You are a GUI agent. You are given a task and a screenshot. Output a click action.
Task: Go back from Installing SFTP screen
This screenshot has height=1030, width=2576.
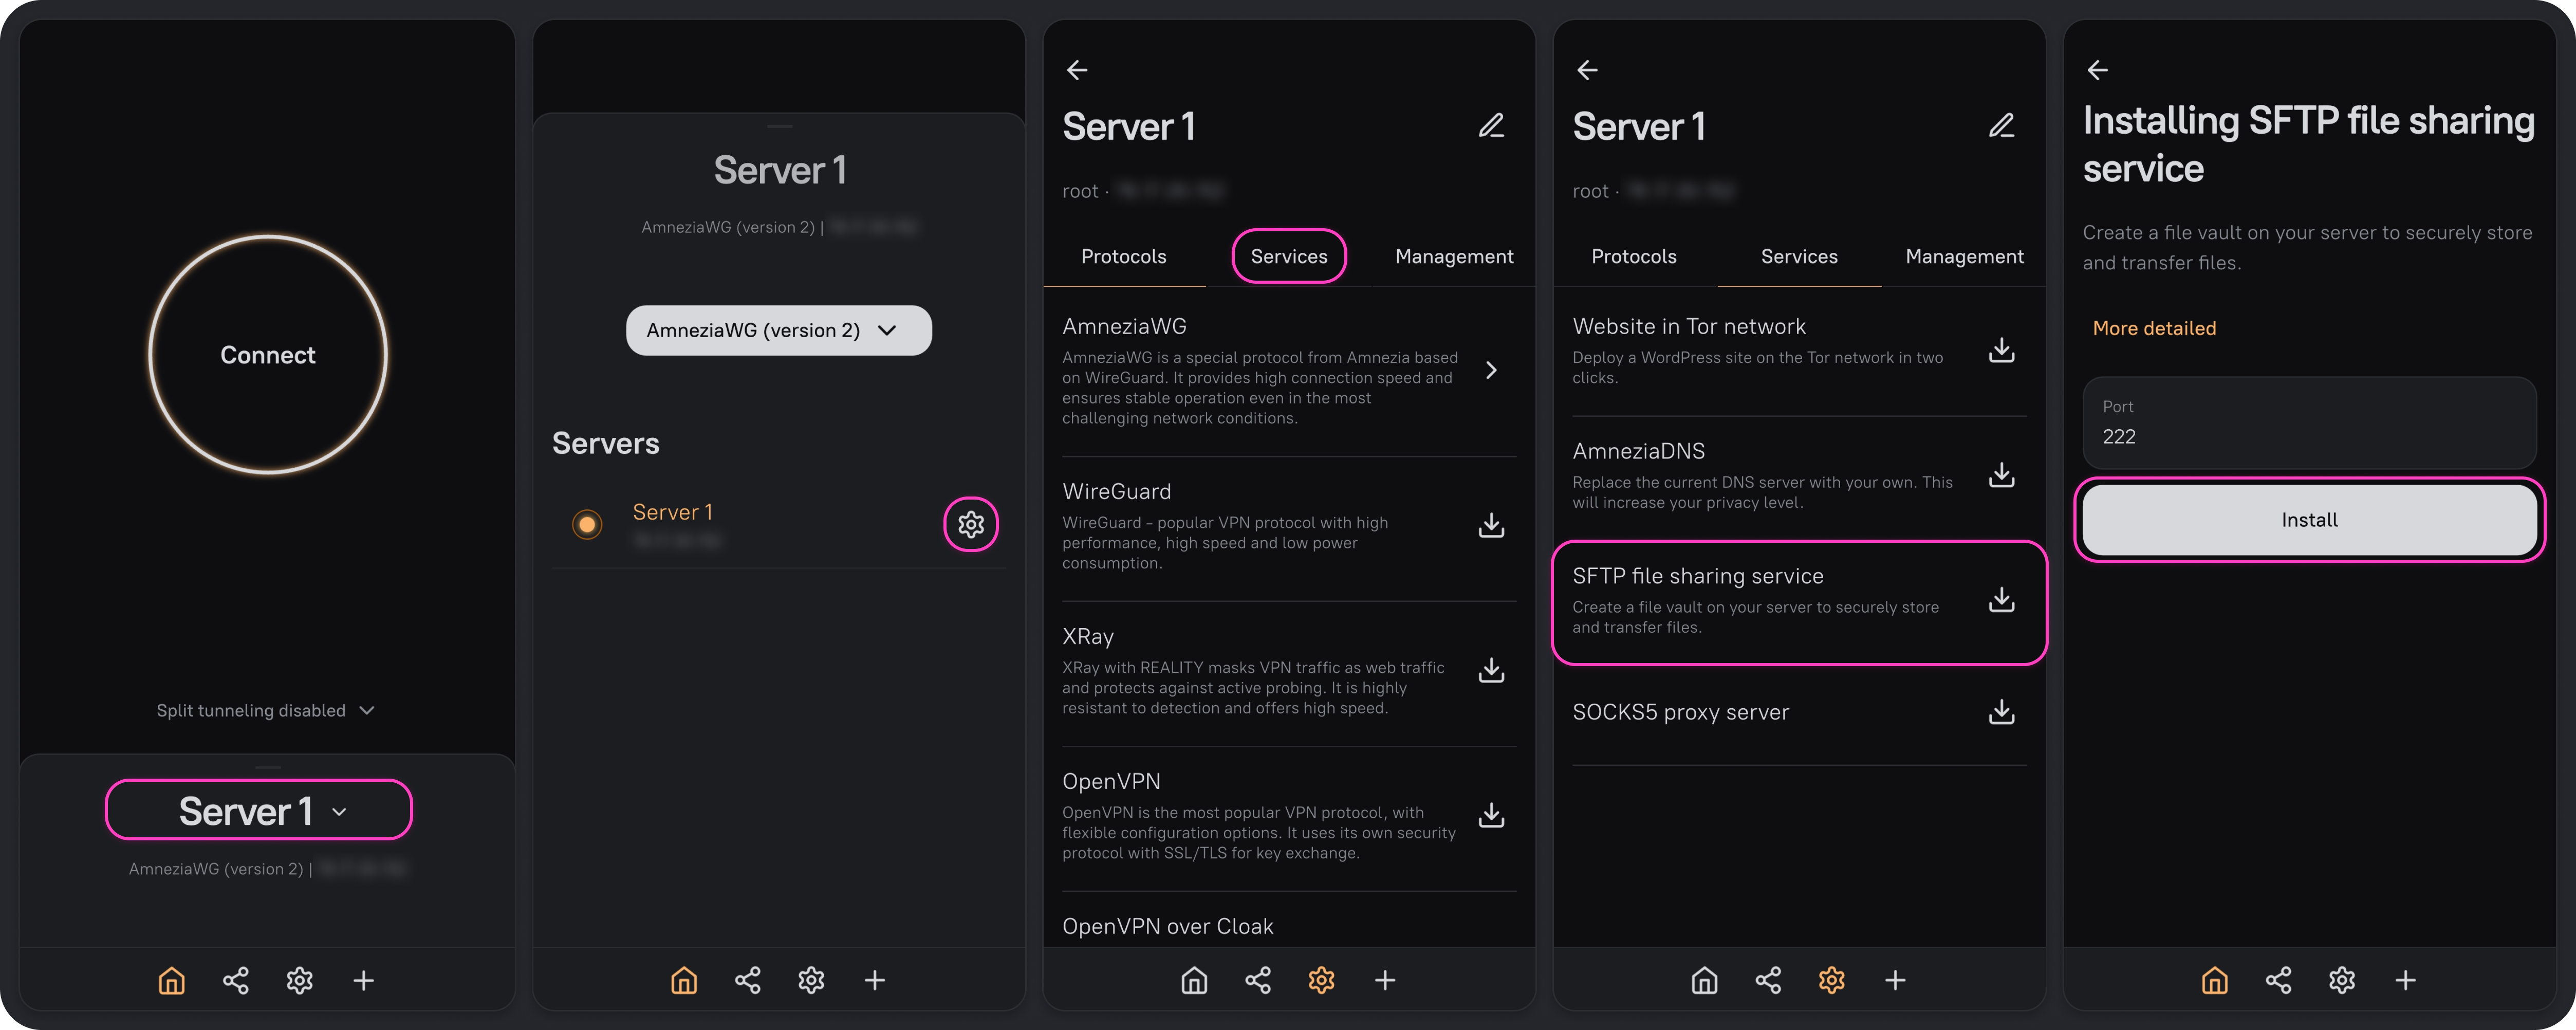2098,70
